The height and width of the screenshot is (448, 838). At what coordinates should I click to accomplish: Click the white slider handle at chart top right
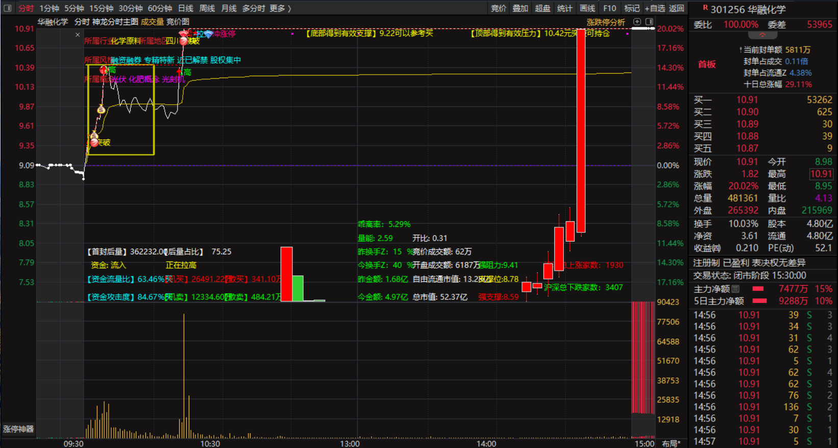tap(643, 29)
